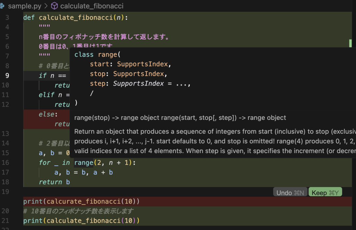
Task: Click the Python file icon in the breadcrumb
Action: click(2, 6)
